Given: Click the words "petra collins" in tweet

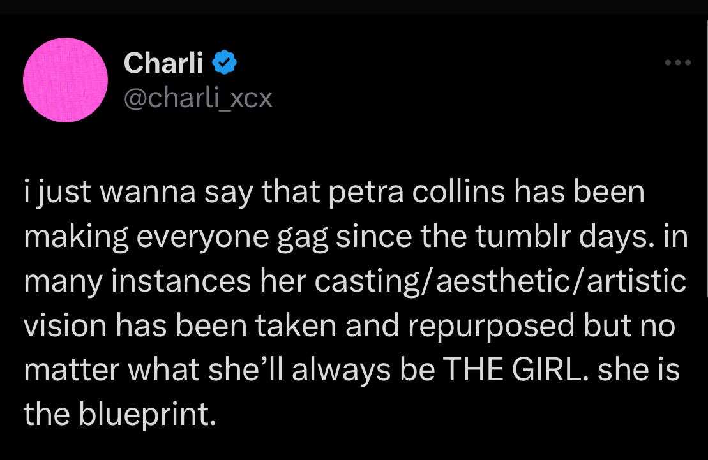Looking at the screenshot, I should pyautogui.click(x=395, y=193).
